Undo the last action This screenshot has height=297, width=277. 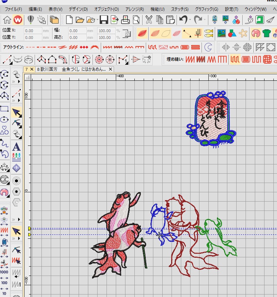[183, 20]
